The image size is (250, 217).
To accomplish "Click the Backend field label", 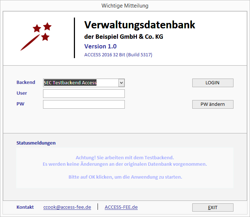I will click(26, 82).
